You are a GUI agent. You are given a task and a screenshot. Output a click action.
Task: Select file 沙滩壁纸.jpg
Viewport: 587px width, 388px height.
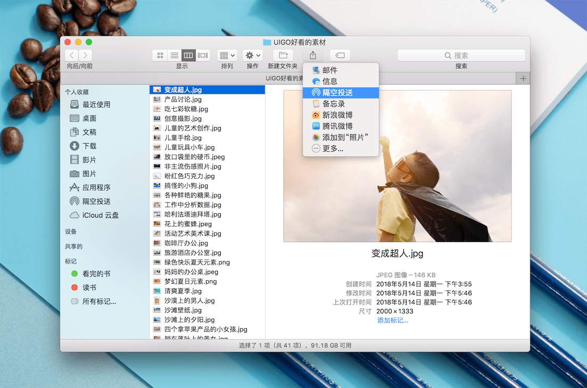coord(208,310)
